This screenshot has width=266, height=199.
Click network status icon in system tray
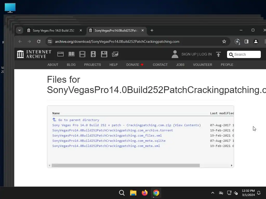(229, 193)
